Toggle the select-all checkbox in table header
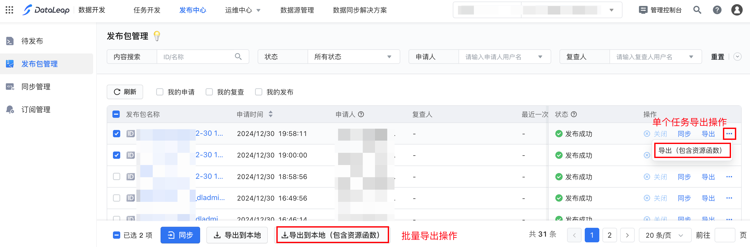The height and width of the screenshot is (247, 750). [116, 114]
